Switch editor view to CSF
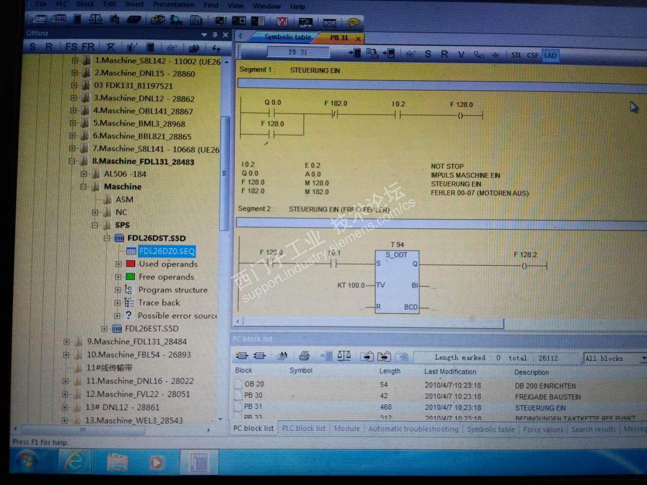Image resolution: width=647 pixels, height=485 pixels. [x=533, y=55]
